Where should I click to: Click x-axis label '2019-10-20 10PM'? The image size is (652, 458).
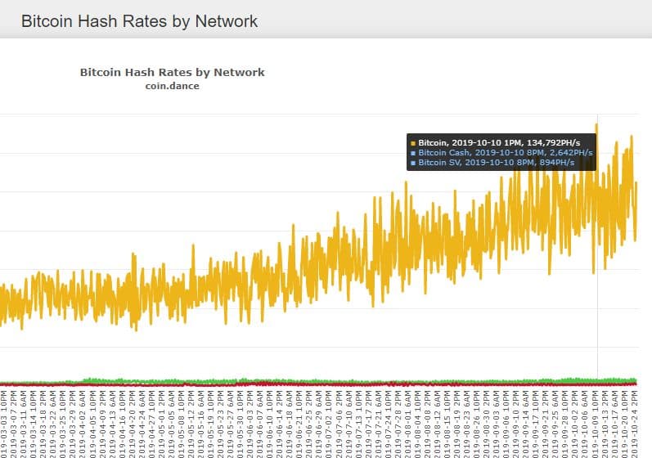[625, 424]
